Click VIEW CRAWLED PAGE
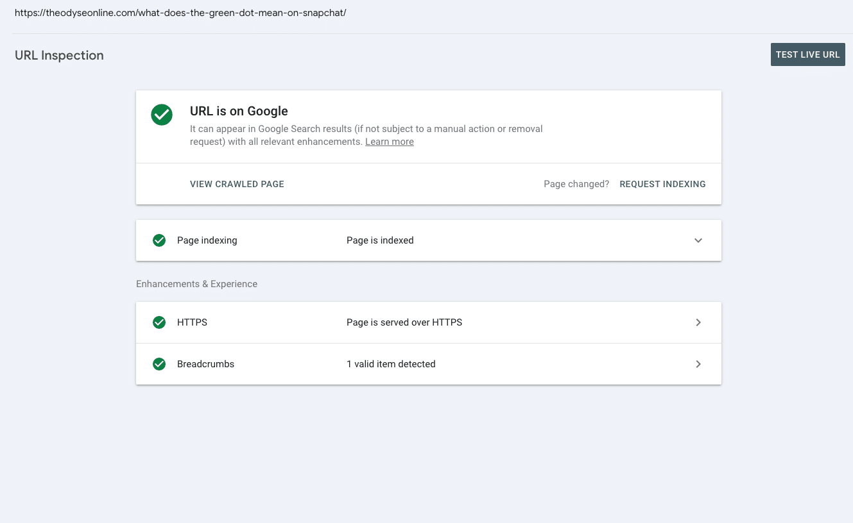 [237, 184]
